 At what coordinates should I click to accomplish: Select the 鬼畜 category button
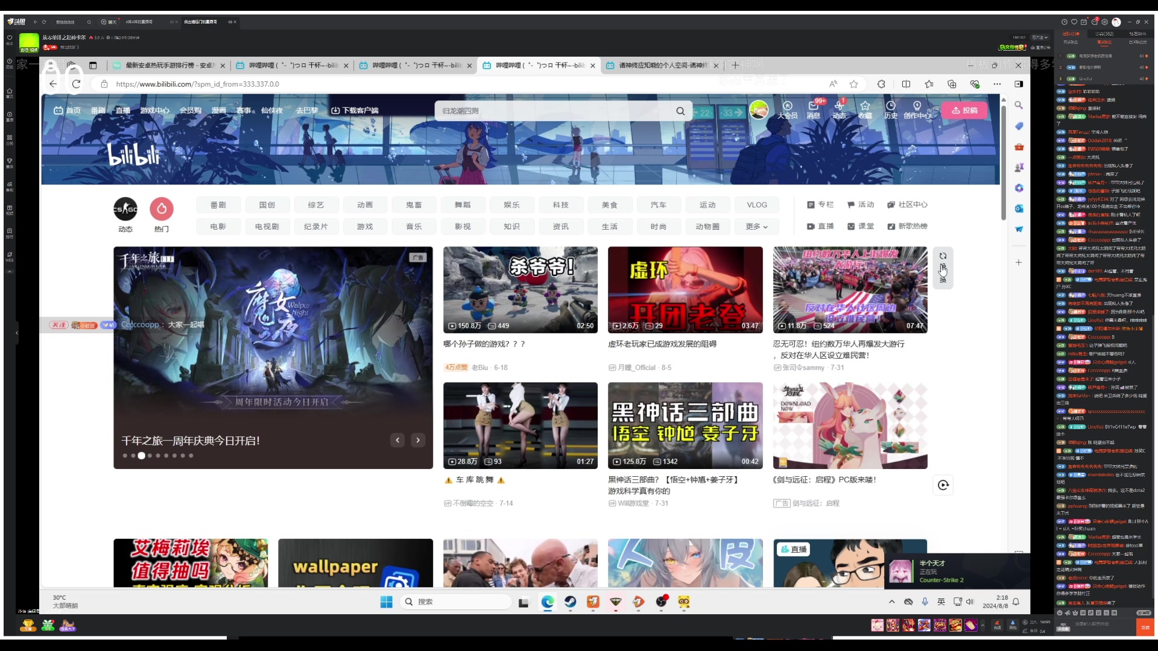414,205
